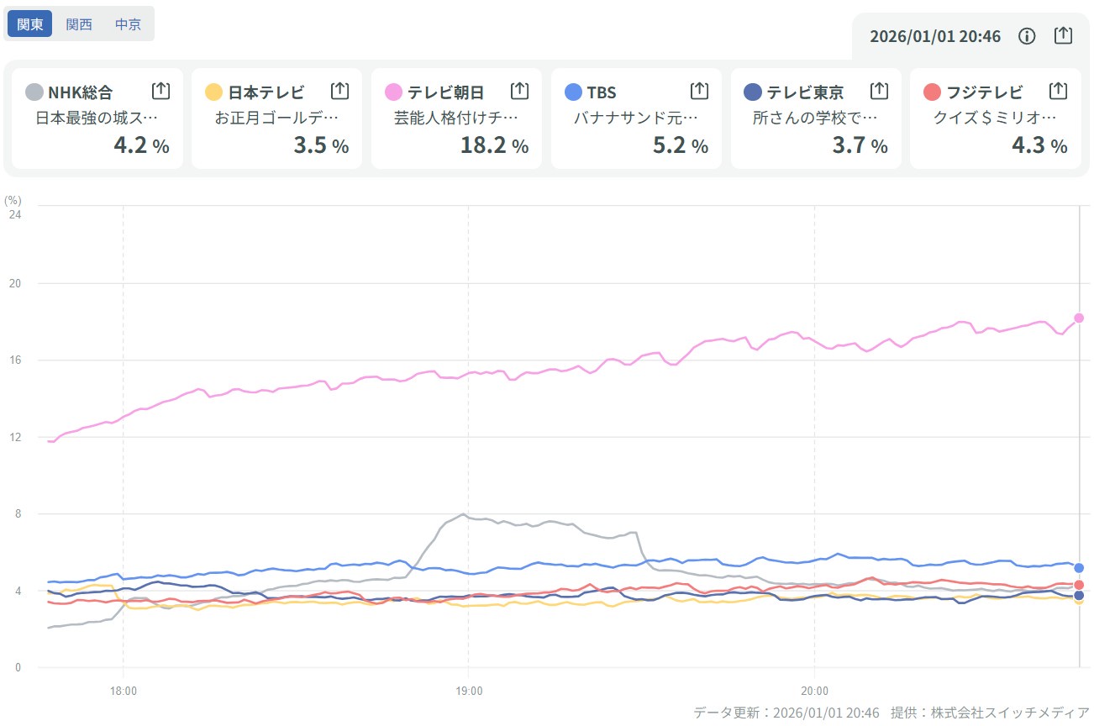This screenshot has height=726, width=1094.
Task: Click the 19:00 marker on the time axis
Action: [x=468, y=692]
